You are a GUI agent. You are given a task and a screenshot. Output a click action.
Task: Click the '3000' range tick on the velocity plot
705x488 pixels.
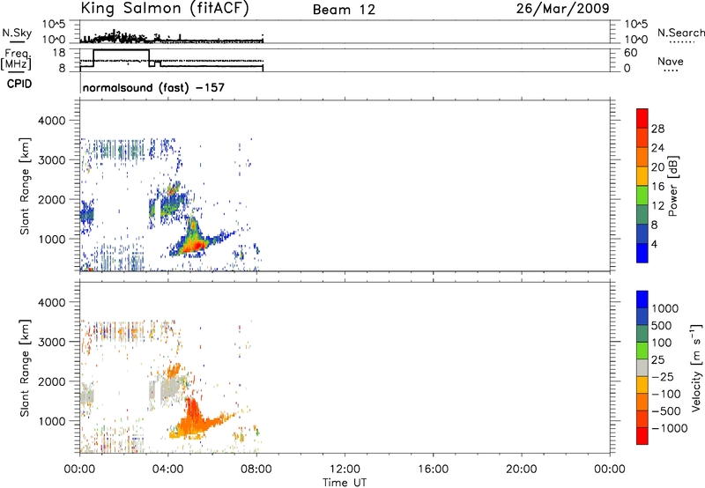tap(52, 342)
